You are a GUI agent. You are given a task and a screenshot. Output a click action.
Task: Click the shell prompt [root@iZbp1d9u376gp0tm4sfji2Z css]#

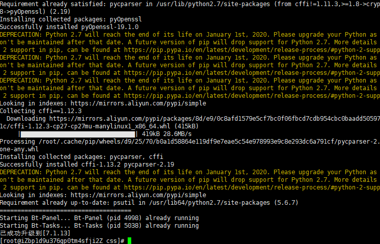(62, 240)
